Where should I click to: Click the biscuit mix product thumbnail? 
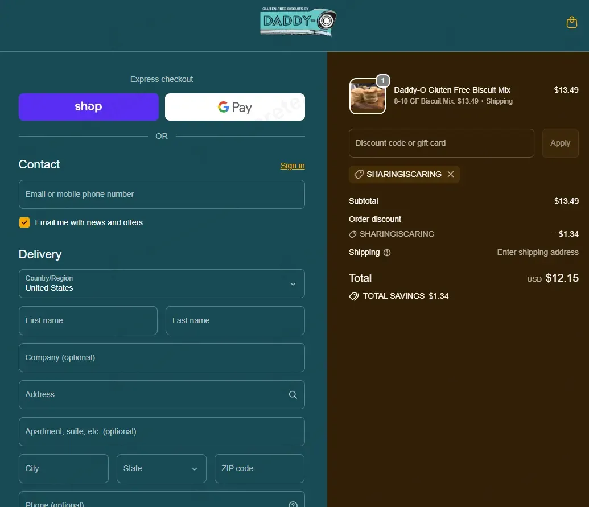point(368,96)
